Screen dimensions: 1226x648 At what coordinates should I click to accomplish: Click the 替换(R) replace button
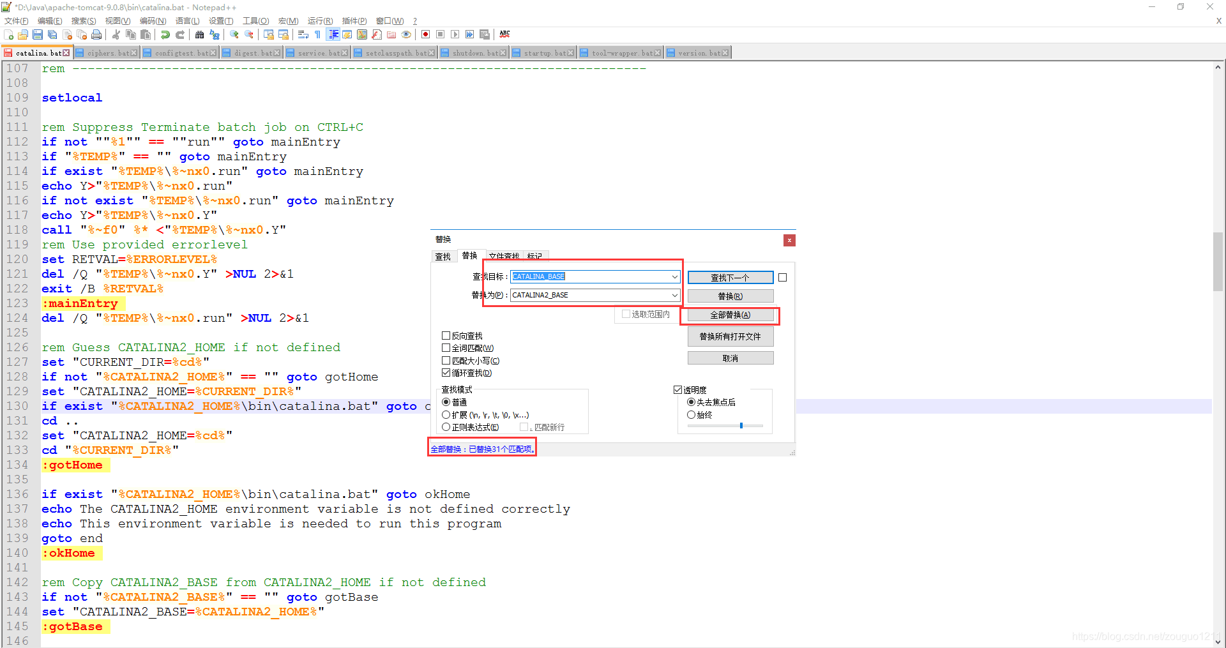pyautogui.click(x=730, y=296)
